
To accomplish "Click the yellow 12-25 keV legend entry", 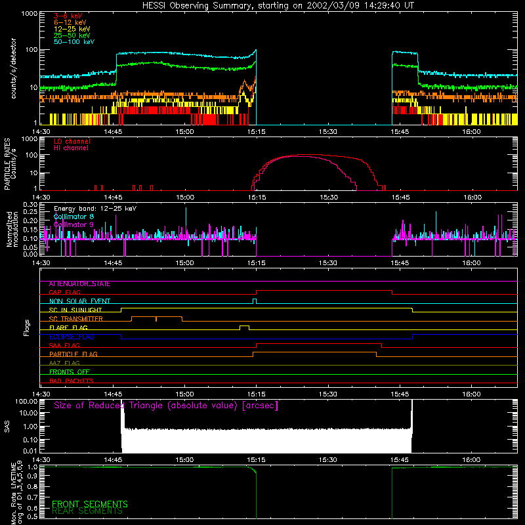I will coord(72,29).
